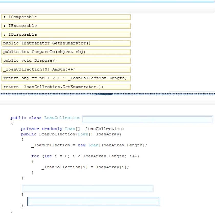Select the ': IDisposable' code segment

click(66, 35)
